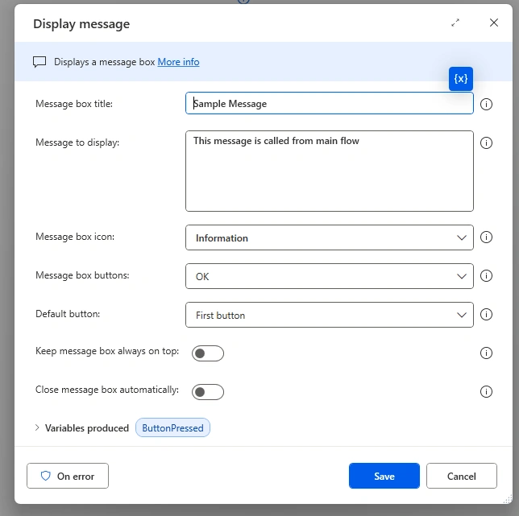The height and width of the screenshot is (516, 519).
Task: Click info icon for Keep always on top
Action: pos(486,353)
